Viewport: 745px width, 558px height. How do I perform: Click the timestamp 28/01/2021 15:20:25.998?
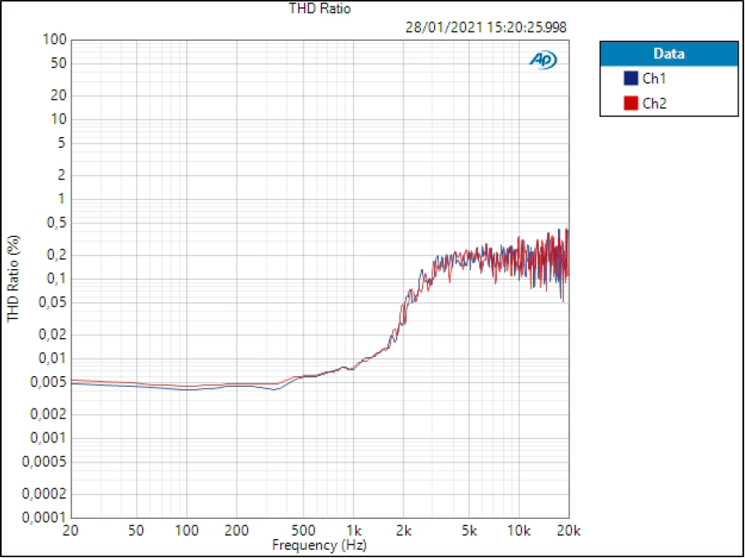(x=486, y=27)
